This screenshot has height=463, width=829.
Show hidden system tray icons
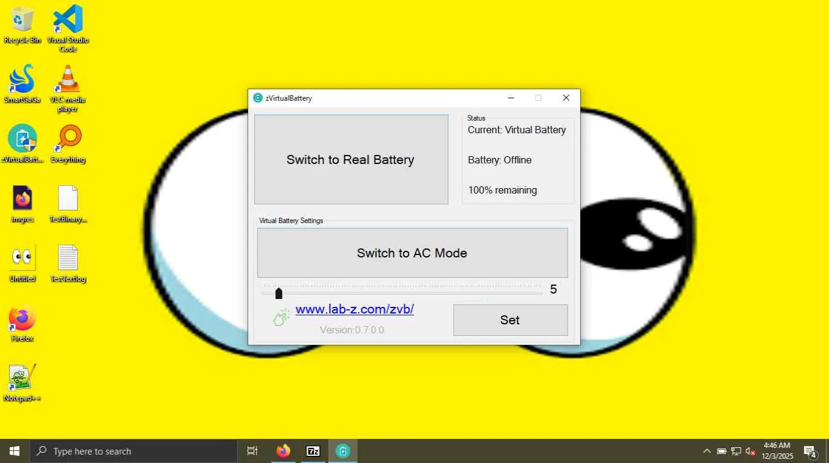click(707, 451)
